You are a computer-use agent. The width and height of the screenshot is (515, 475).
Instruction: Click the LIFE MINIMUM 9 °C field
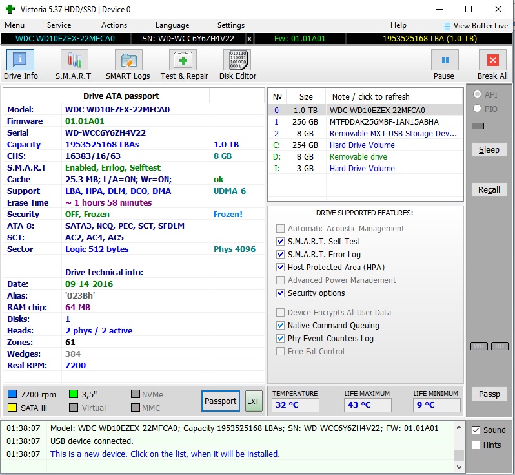[436, 405]
